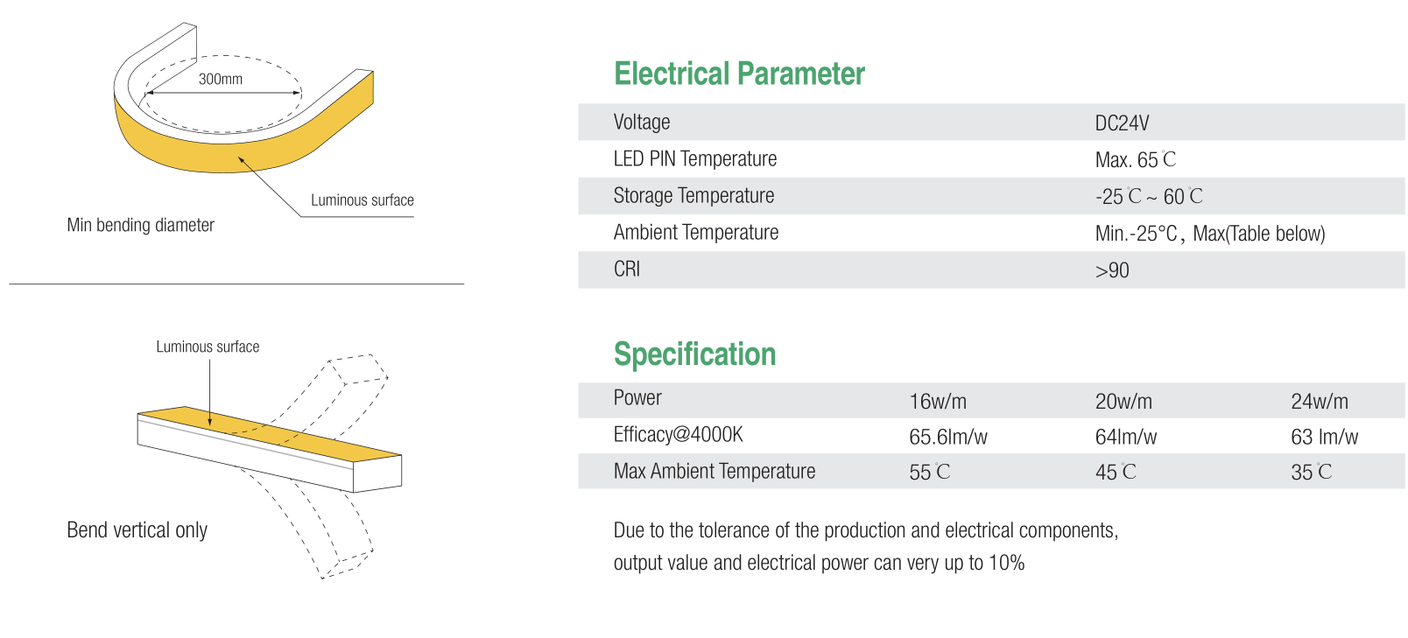Click the Max Ambient Temperature label

tap(715, 472)
